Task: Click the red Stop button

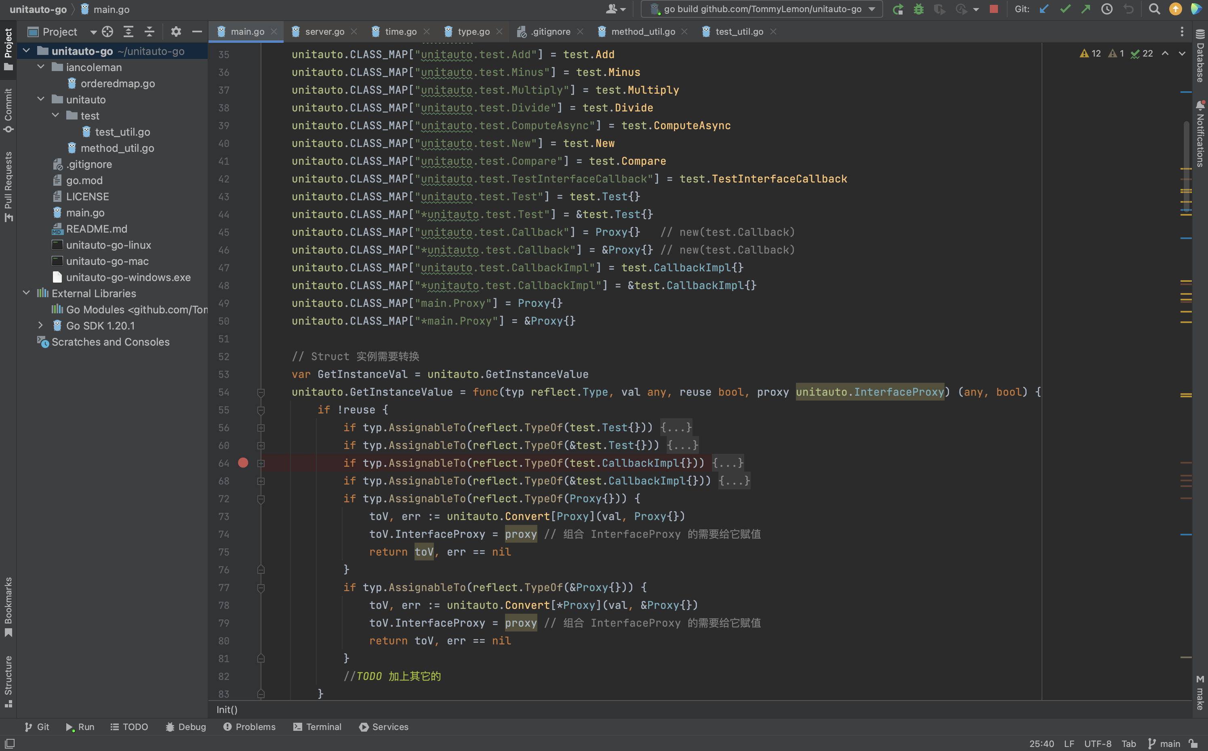Action: click(994, 9)
